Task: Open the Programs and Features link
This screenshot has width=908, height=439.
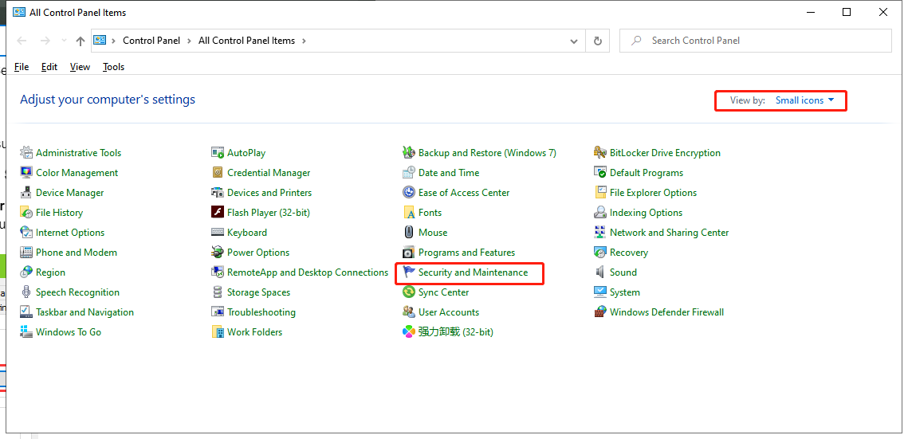Action: coord(466,253)
